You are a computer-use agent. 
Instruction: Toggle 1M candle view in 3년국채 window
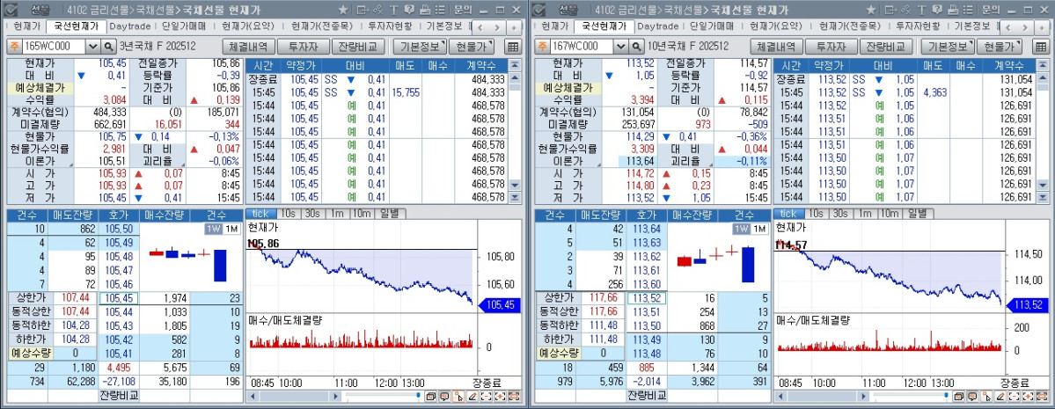pyautogui.click(x=231, y=229)
